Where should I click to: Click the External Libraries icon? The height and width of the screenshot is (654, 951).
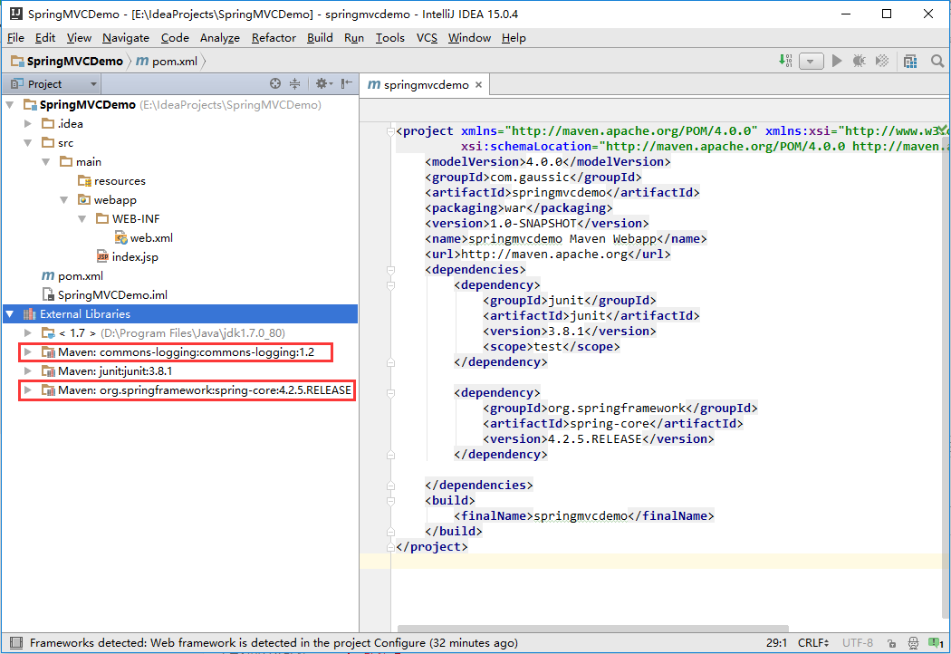click(x=29, y=314)
